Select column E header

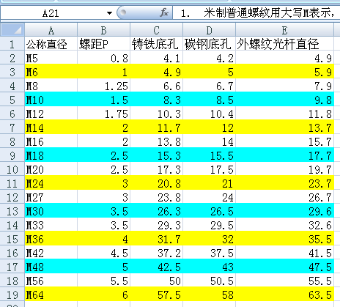pyautogui.click(x=284, y=30)
